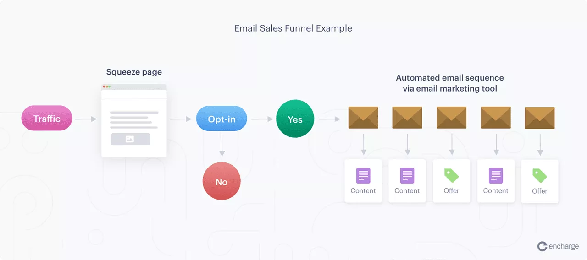
Task: Open the Squeeze page window mockup
Action: tap(134, 121)
